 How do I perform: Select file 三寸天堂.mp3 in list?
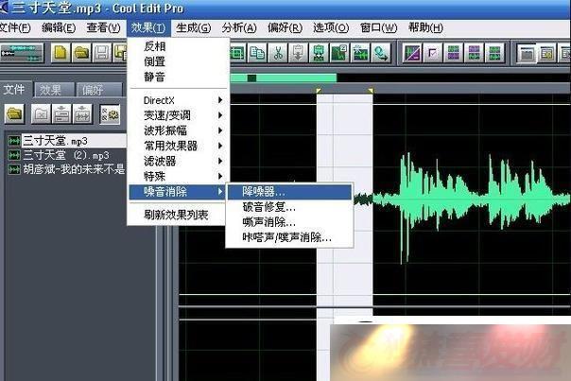[66, 141]
